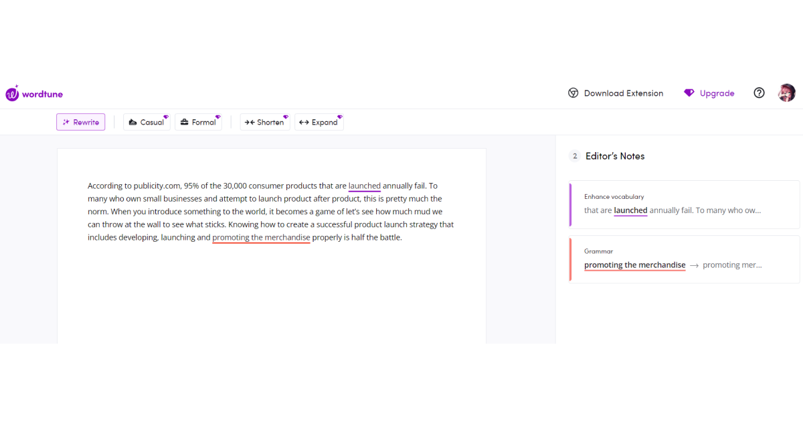Choose Shorten in the toolbar
Image resolution: width=803 pixels, height=422 pixels.
[x=264, y=123]
